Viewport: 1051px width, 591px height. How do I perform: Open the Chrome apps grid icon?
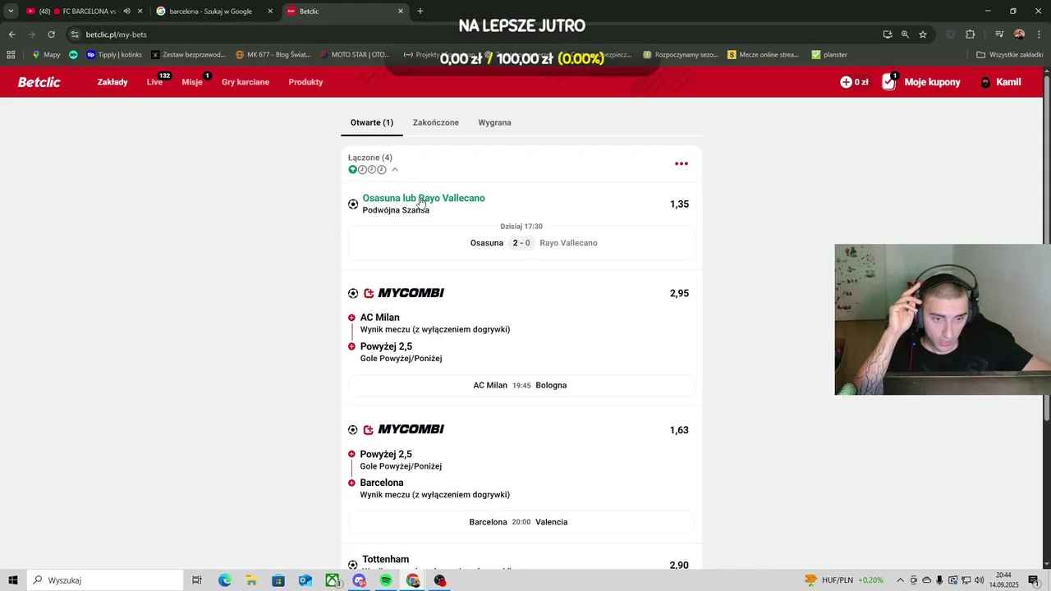pos(11,55)
